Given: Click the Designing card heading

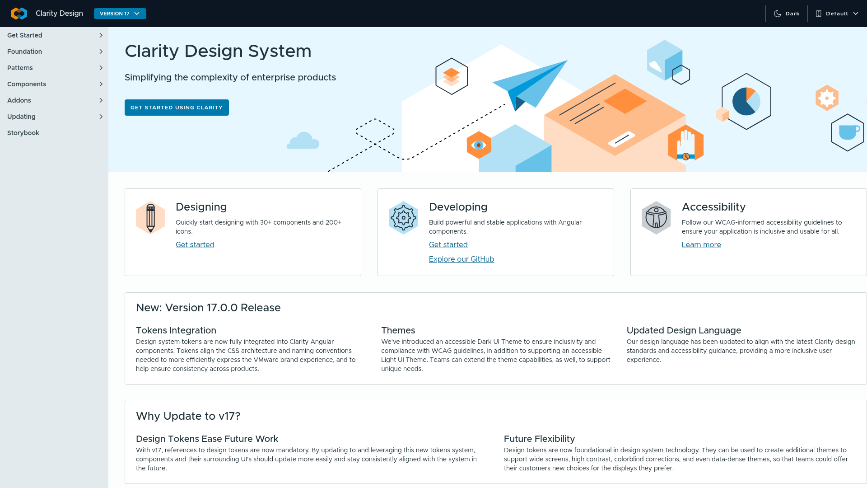Looking at the screenshot, I should click(201, 207).
